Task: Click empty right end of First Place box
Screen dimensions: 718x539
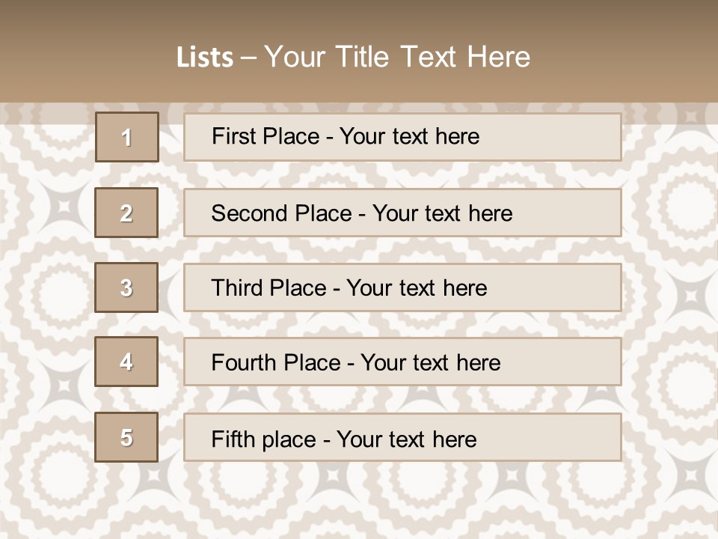Action: click(568, 137)
